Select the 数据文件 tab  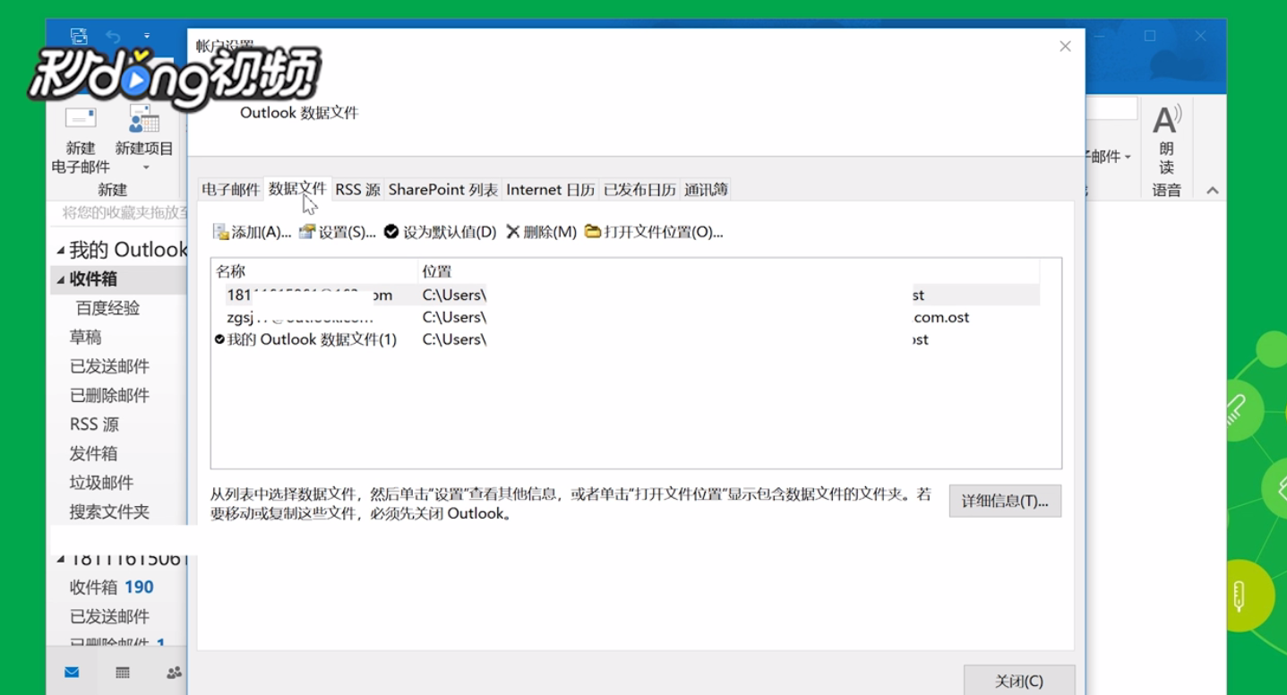297,189
